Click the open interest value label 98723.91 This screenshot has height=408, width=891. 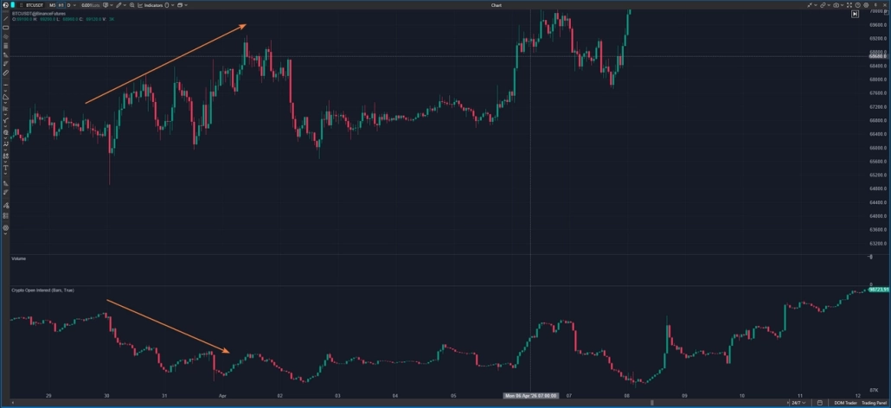(879, 290)
